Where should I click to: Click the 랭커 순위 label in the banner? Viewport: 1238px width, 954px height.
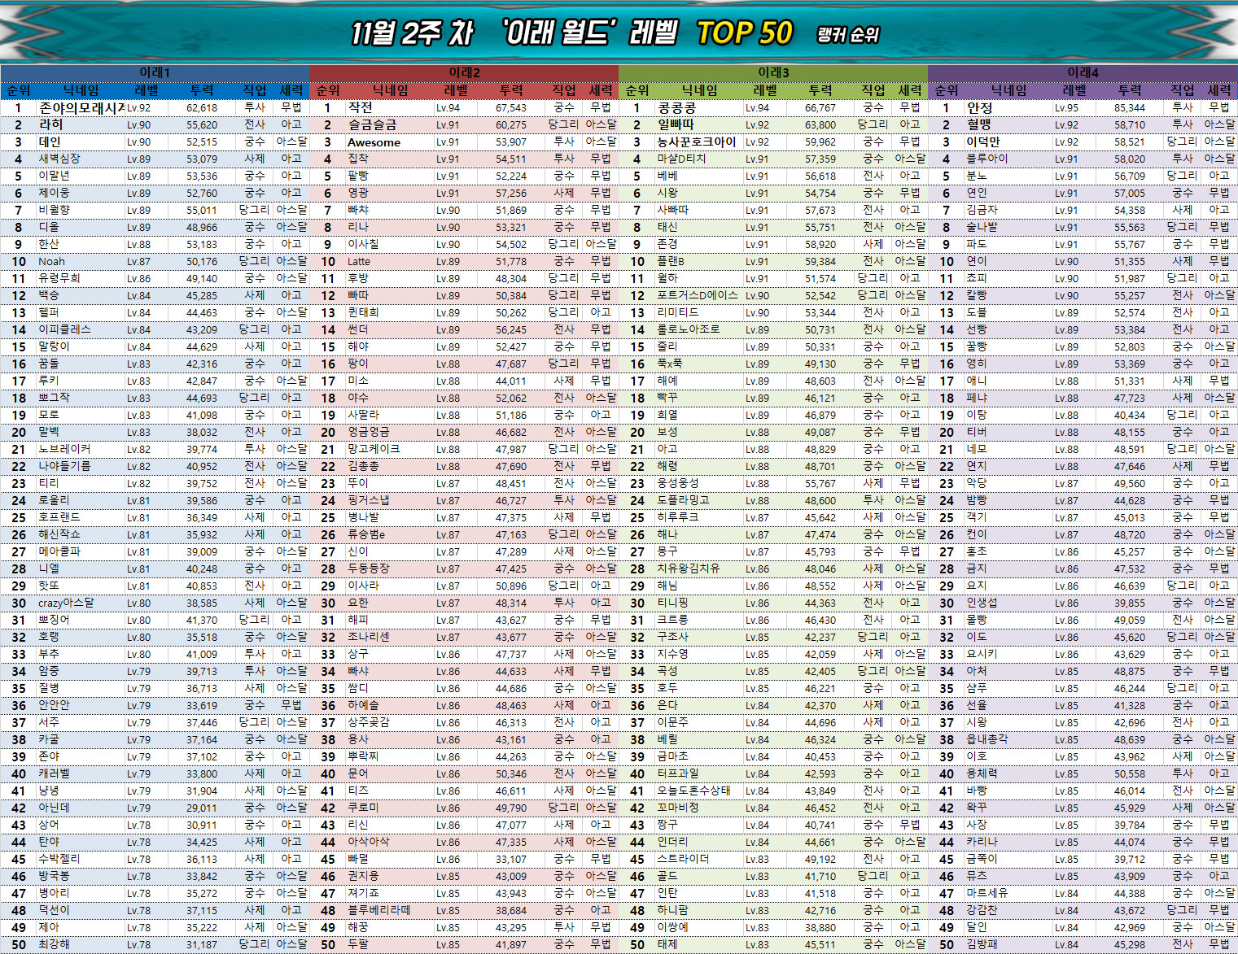(848, 35)
